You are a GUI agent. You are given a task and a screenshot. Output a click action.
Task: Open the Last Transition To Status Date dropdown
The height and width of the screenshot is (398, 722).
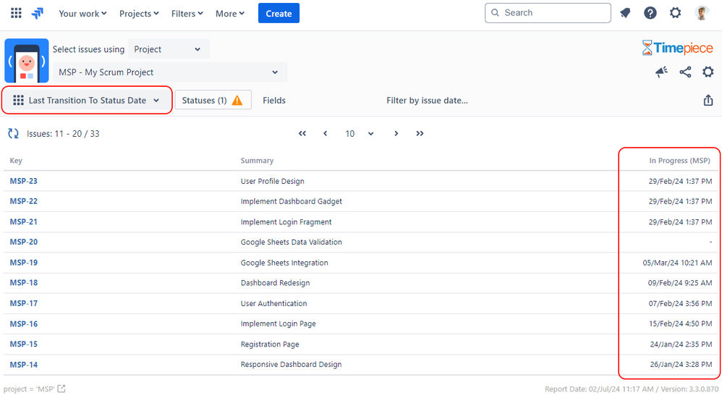click(x=87, y=100)
